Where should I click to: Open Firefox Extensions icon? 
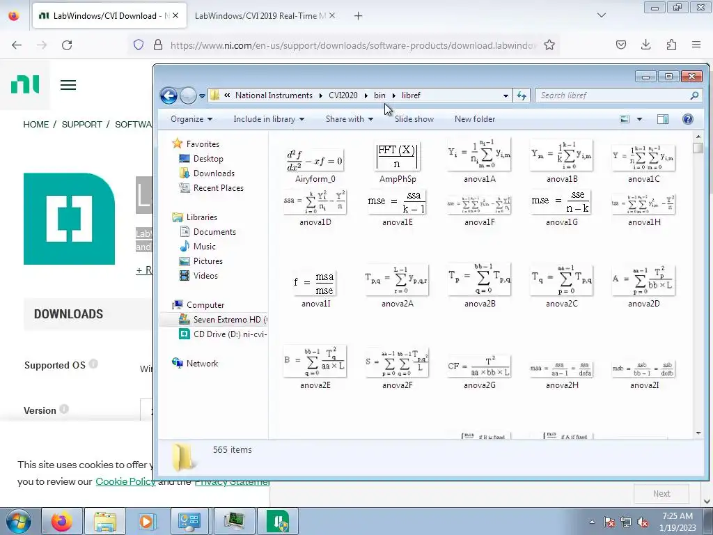point(671,45)
